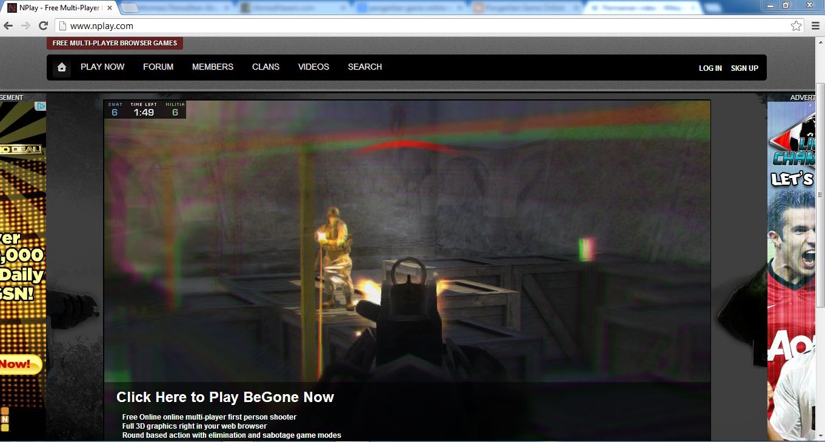Click the forward navigation arrow
This screenshot has width=825, height=442.
(x=24, y=26)
